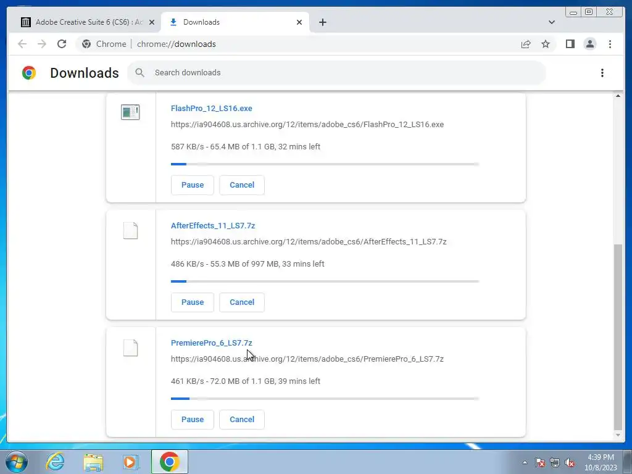Image resolution: width=632 pixels, height=474 pixels.
Task: Click the text "486 KB/s - 55.3 MB of 997 MB"
Action: (225, 264)
